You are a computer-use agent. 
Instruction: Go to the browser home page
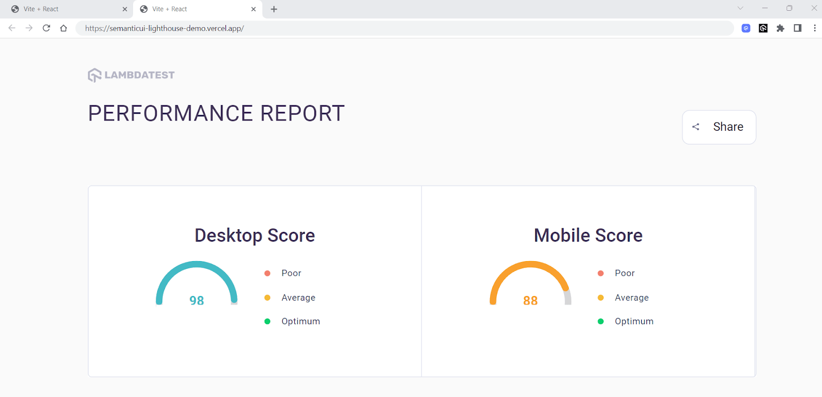point(63,28)
